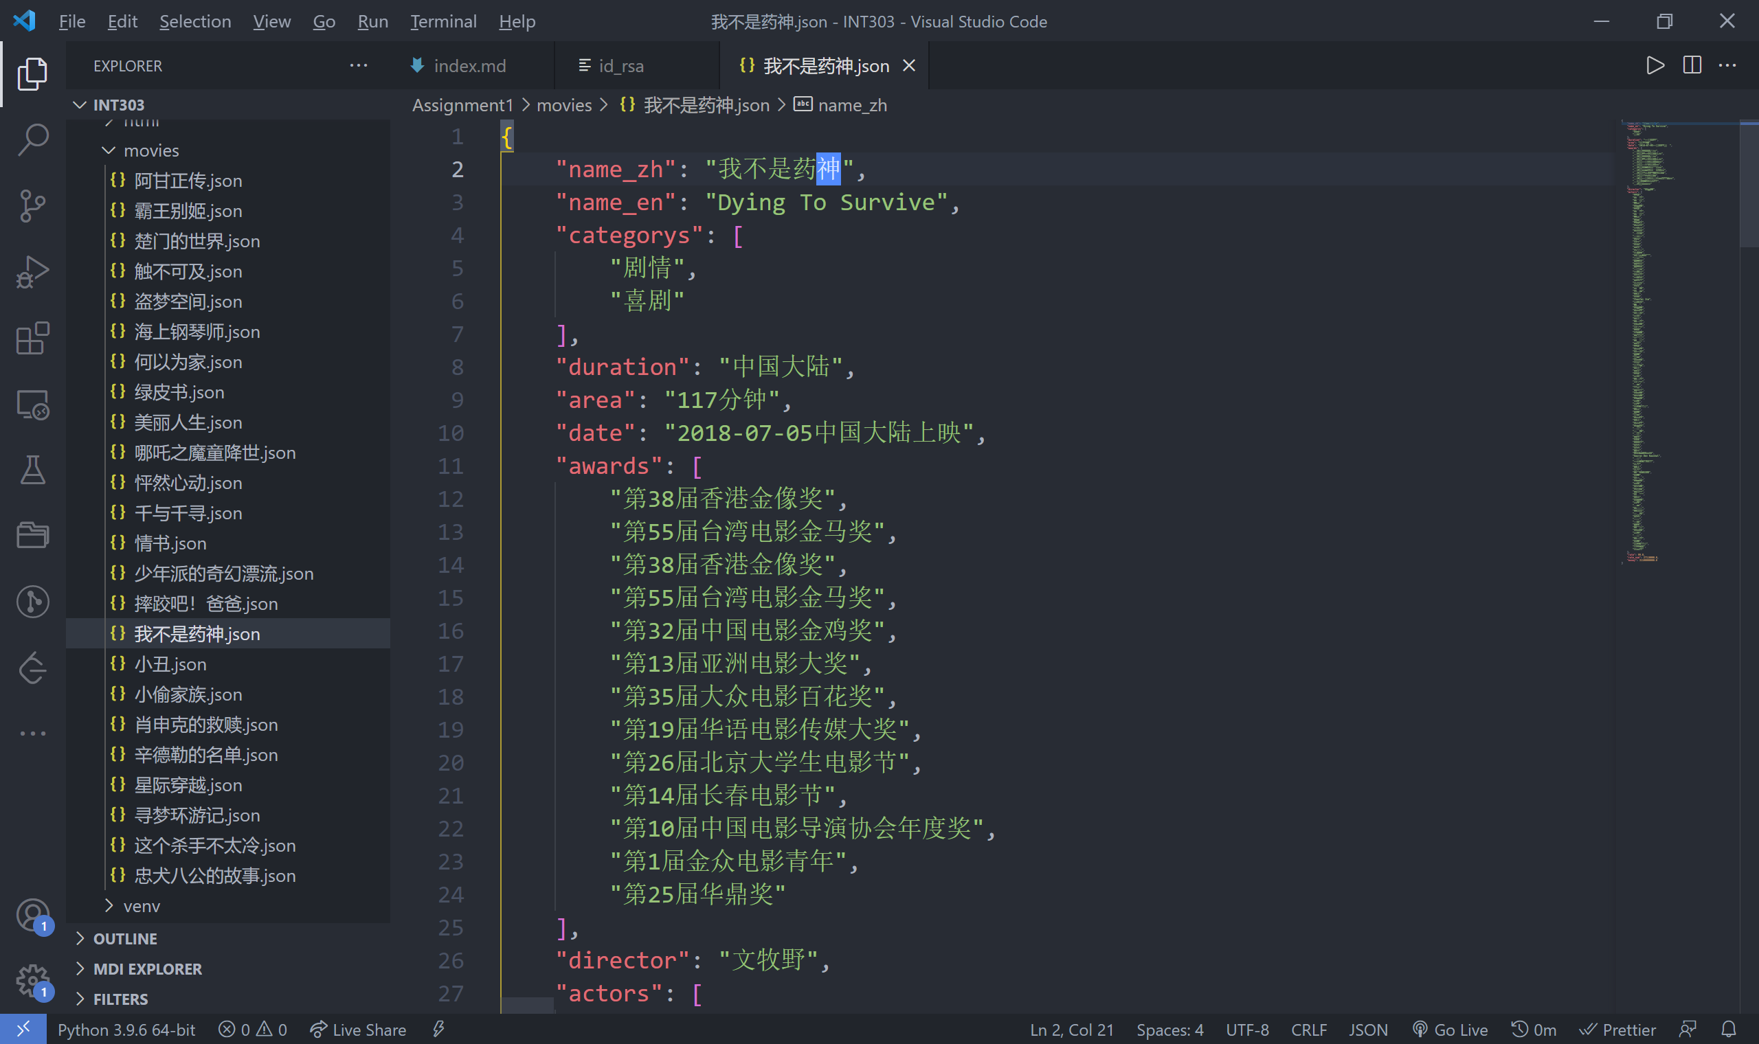
Task: Open the Testing flask icon view
Action: 32,470
